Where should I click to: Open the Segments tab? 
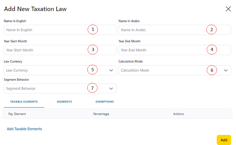click(64, 102)
